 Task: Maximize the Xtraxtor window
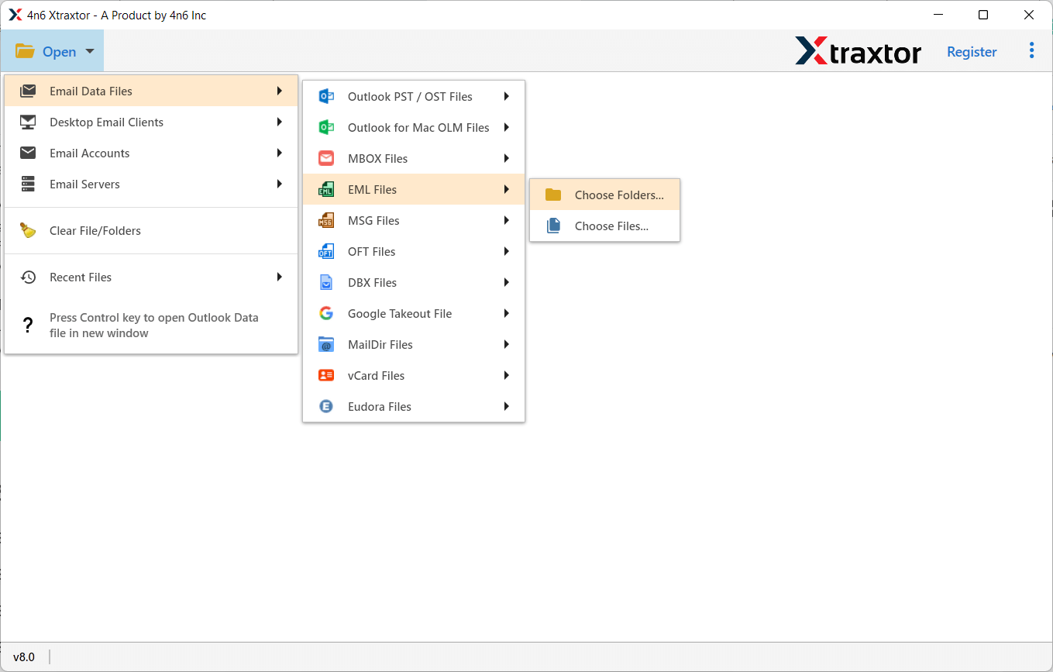pos(983,15)
